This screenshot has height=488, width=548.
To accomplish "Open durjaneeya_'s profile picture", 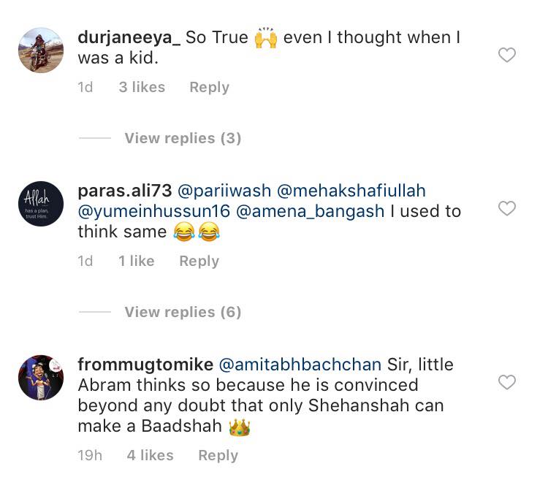I will point(41,50).
